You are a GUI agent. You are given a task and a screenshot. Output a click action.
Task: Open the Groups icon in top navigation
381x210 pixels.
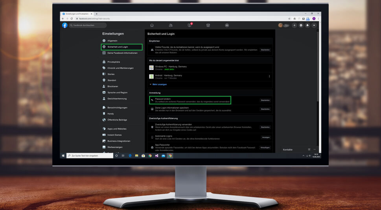227,25
